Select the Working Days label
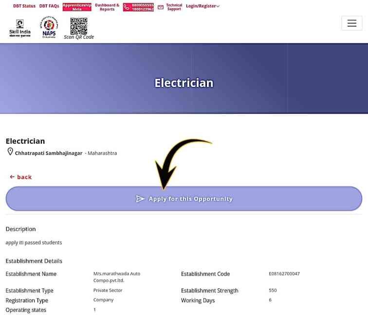Viewport: 368px width, 330px height. click(x=198, y=300)
